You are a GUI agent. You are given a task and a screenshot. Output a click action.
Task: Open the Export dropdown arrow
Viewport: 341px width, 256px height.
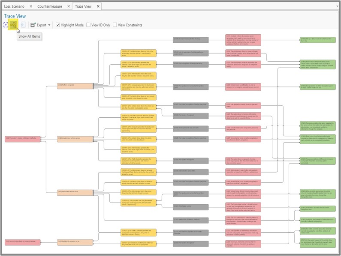(x=49, y=25)
